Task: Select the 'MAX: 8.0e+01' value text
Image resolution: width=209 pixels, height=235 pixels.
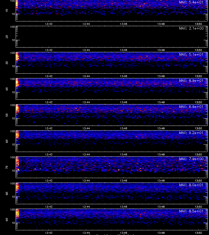Action: click(x=191, y=185)
